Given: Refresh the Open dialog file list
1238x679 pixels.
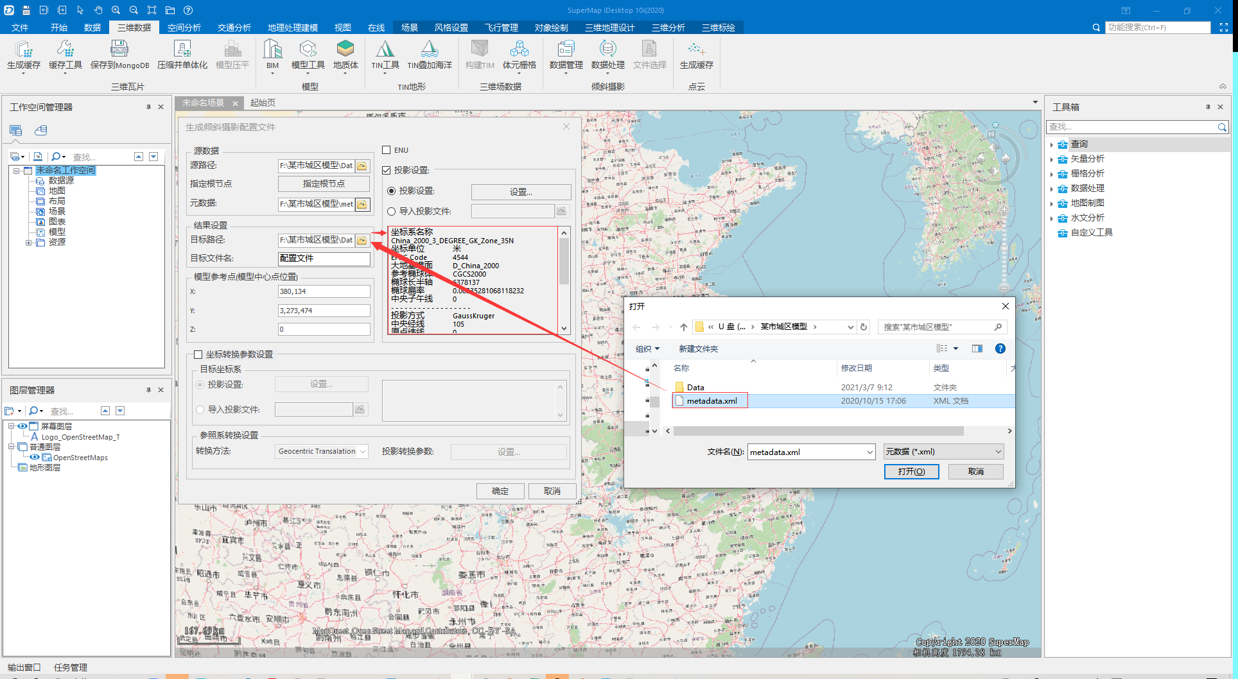Looking at the screenshot, I should [864, 327].
